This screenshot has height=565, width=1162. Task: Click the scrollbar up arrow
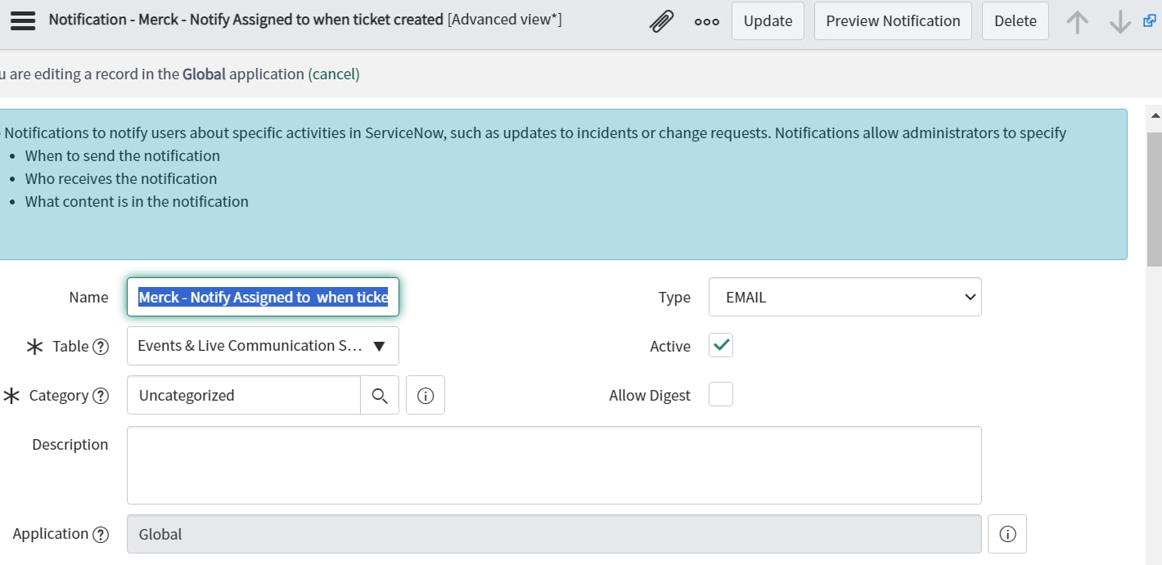pos(1155,115)
